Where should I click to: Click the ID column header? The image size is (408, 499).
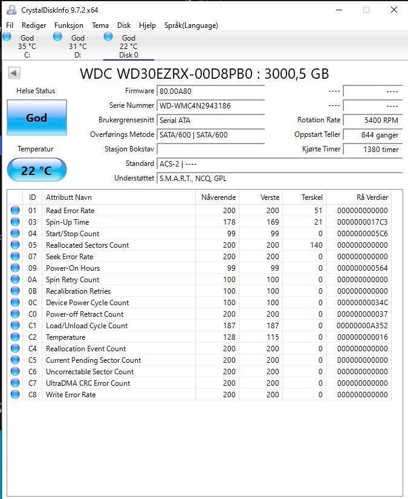33,197
